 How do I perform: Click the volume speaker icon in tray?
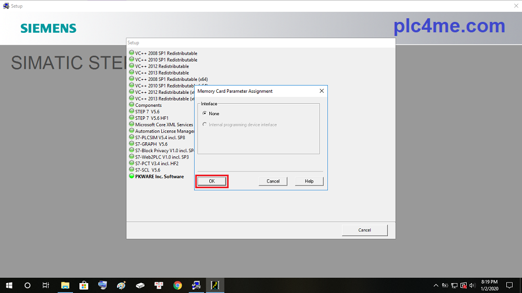click(472, 285)
